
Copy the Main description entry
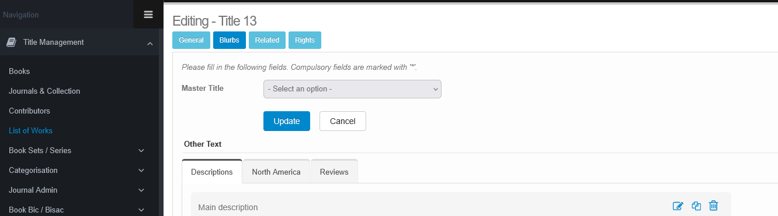[x=696, y=206]
